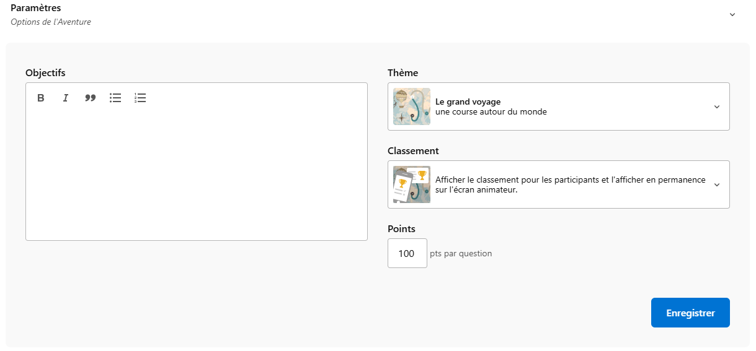The height and width of the screenshot is (351, 756).
Task: Click the trophy ranking thumbnail image
Action: coord(412,184)
